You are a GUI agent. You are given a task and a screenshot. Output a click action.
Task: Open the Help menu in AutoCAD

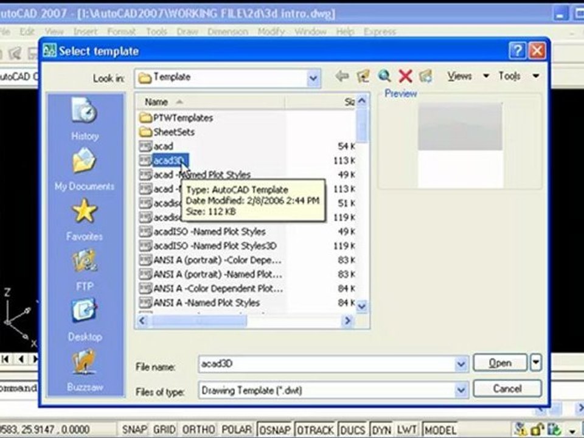pos(345,32)
